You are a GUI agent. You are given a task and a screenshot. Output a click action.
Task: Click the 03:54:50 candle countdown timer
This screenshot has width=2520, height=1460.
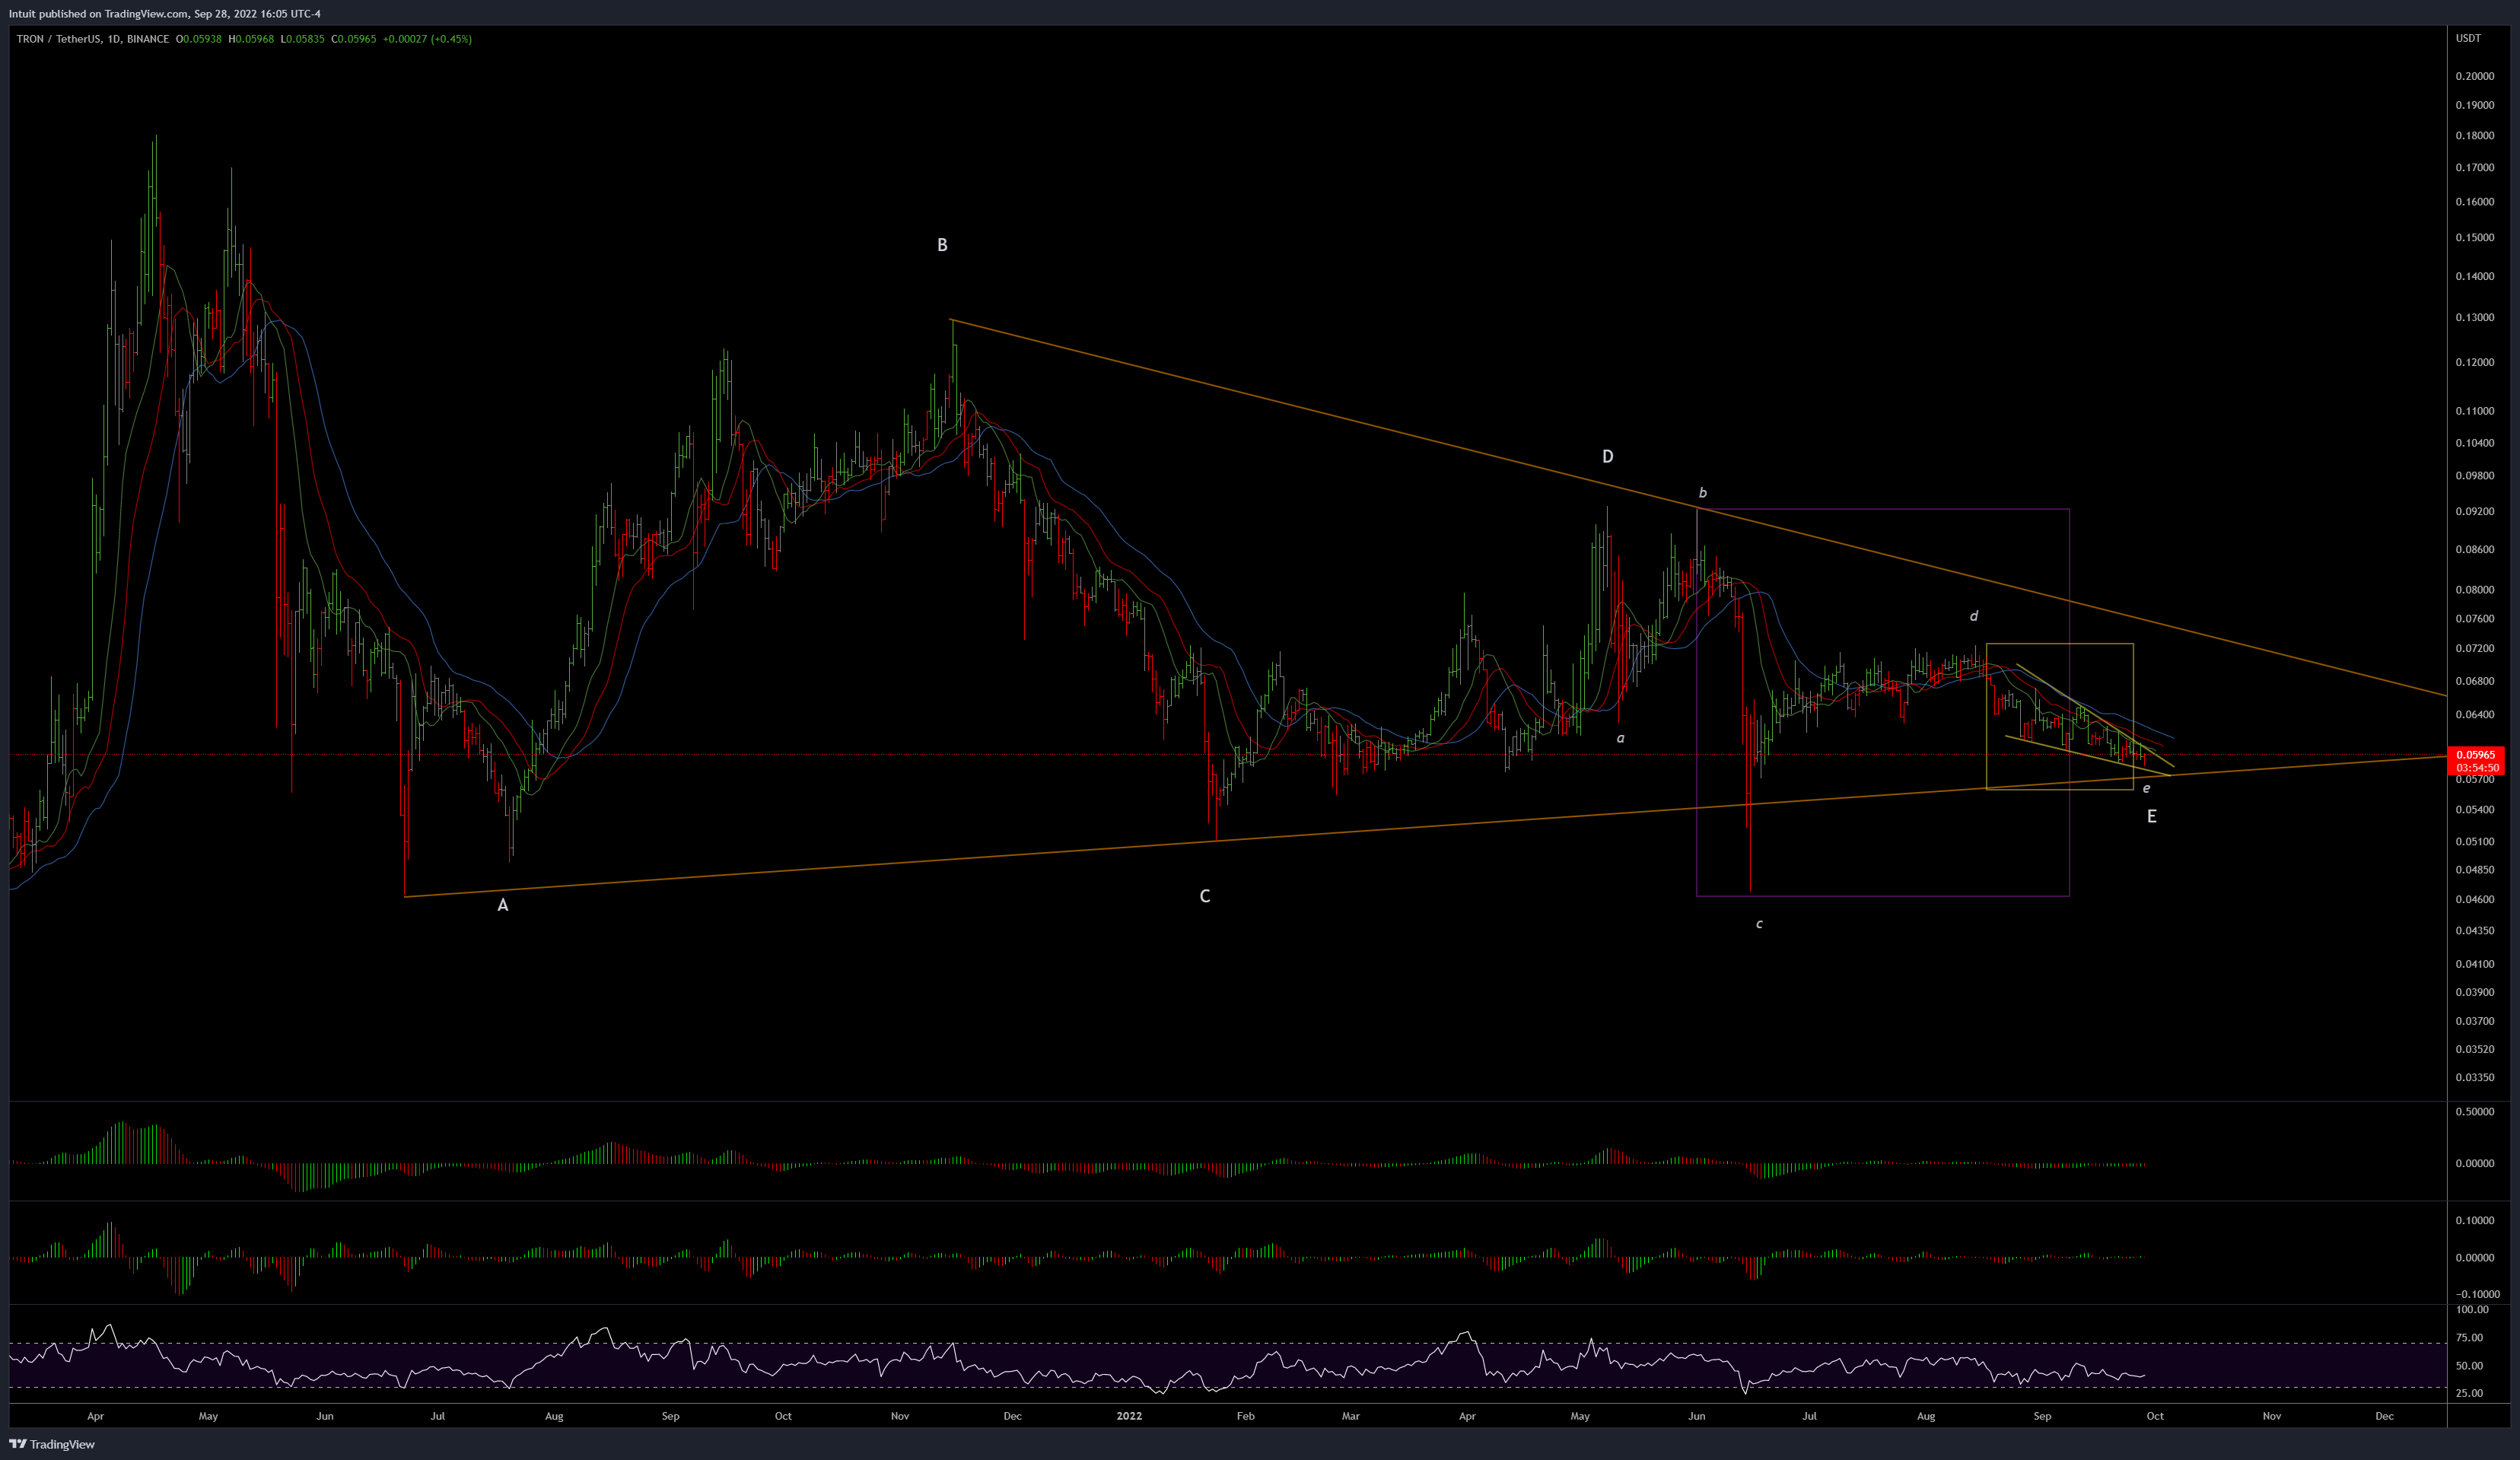tap(2475, 768)
